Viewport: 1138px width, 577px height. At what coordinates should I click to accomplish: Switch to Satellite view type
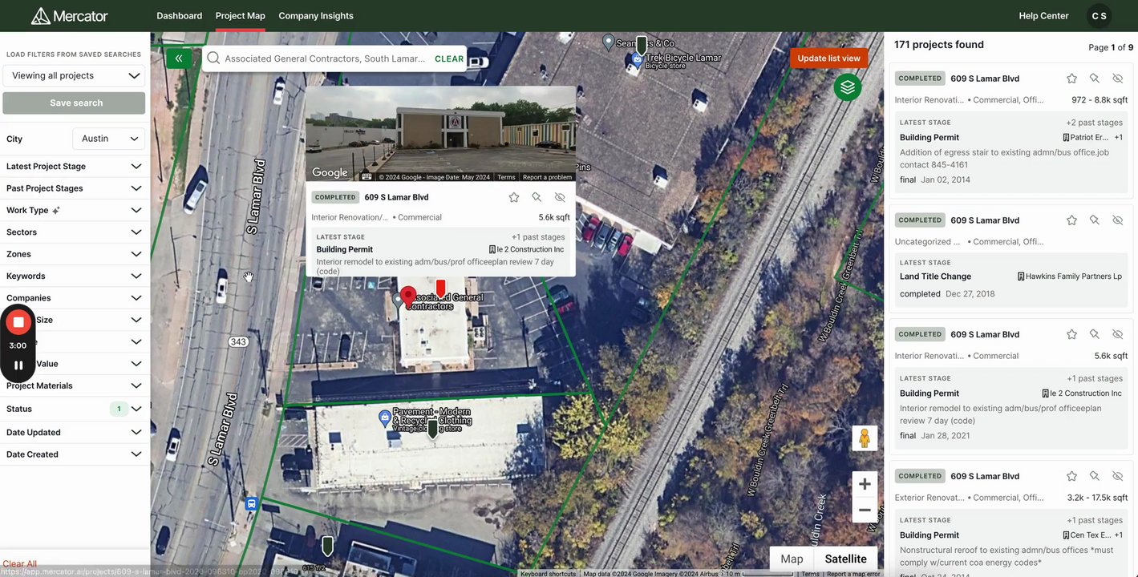pos(846,559)
